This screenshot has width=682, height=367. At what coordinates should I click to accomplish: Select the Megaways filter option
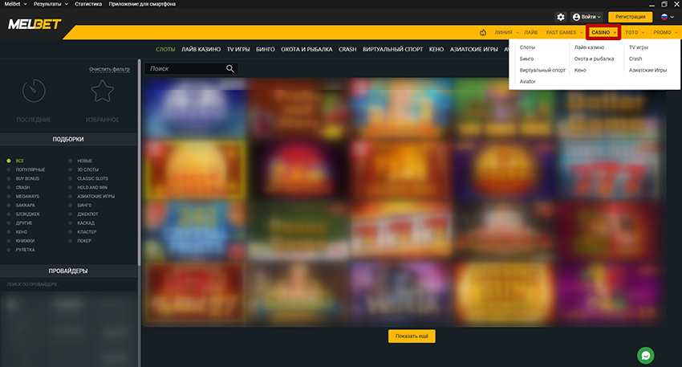click(x=9, y=196)
